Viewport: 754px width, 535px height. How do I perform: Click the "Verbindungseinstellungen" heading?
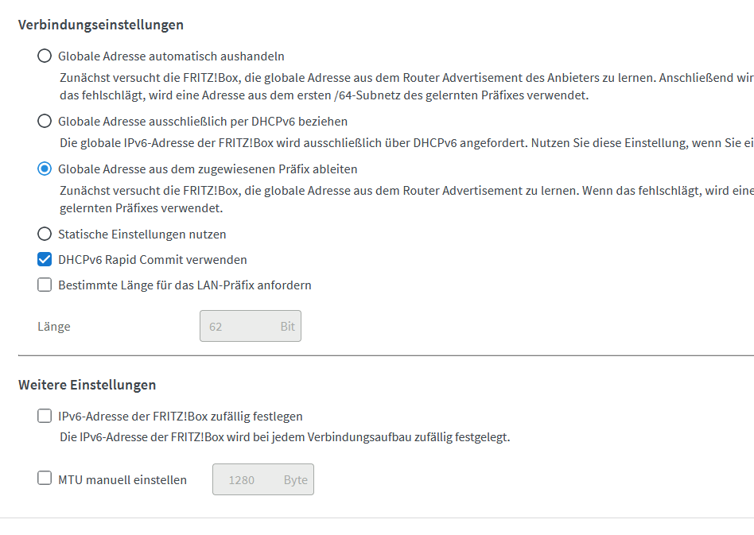click(101, 25)
